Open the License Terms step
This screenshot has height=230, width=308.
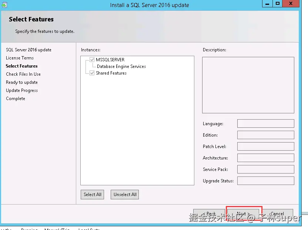coord(20,58)
